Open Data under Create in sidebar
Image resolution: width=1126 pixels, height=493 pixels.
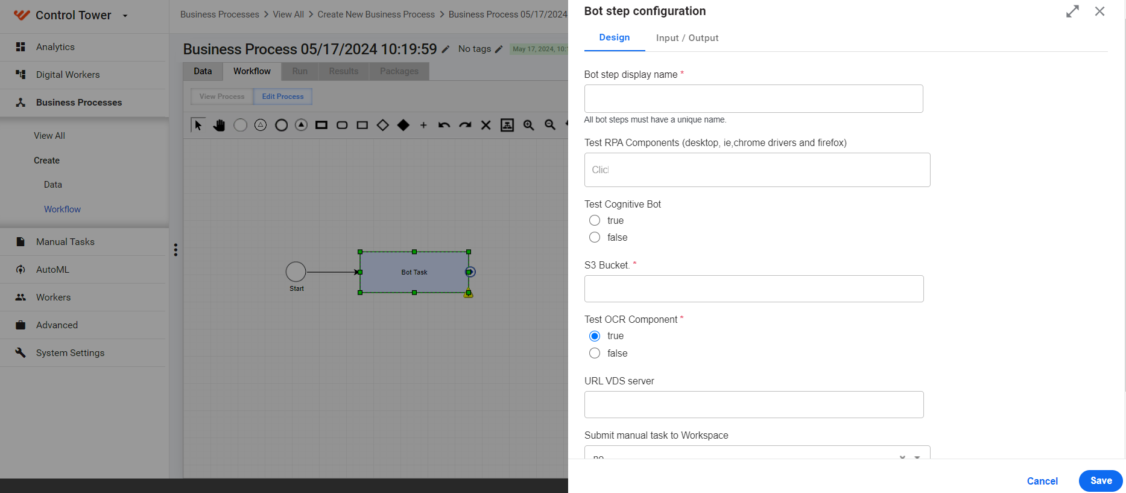pyautogui.click(x=53, y=185)
